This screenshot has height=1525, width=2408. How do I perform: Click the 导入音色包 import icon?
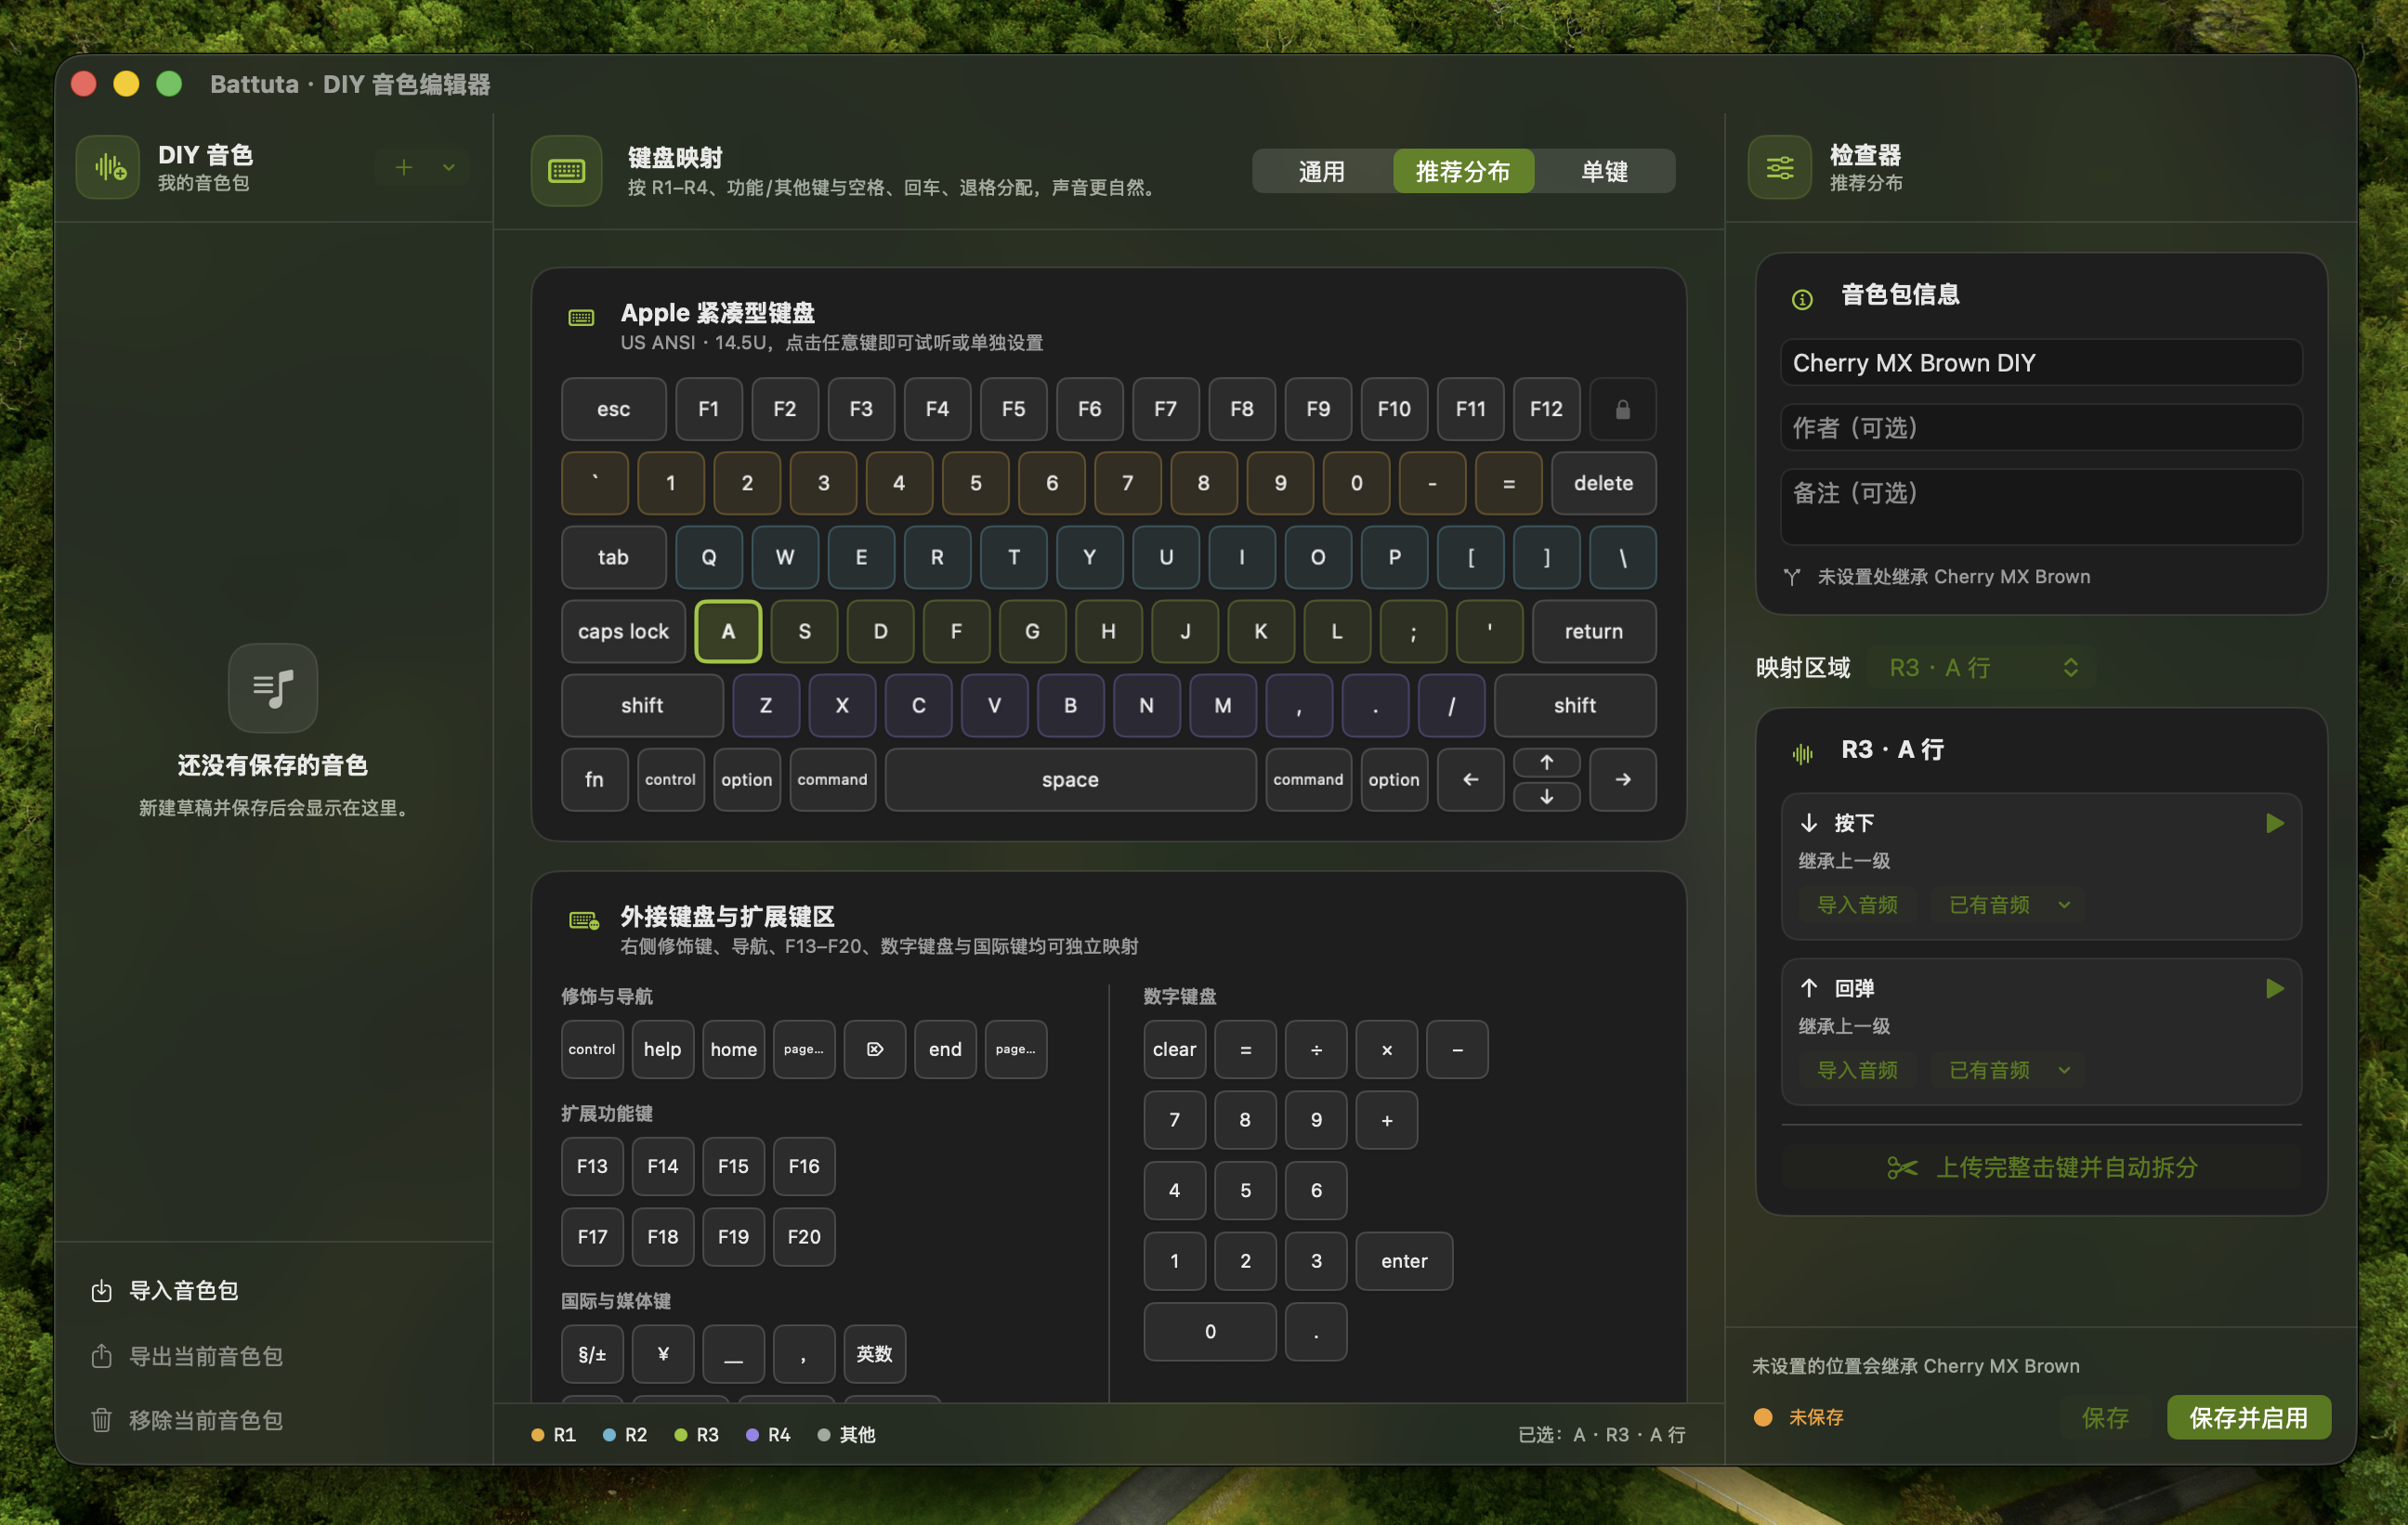point(101,1290)
